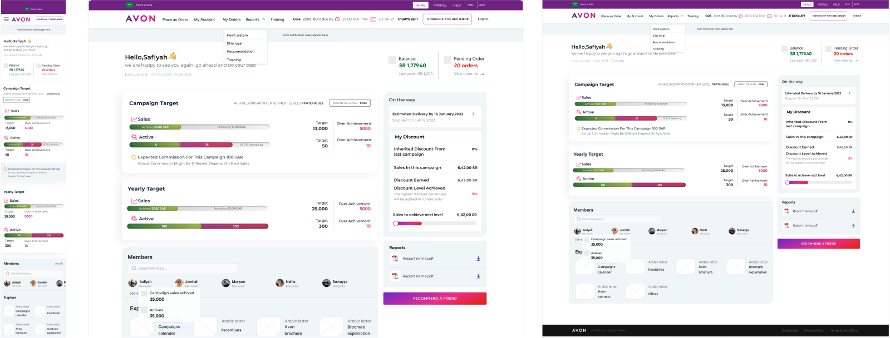
Task: Click the Search Members field in the mobile mockup
Action: click(32, 274)
